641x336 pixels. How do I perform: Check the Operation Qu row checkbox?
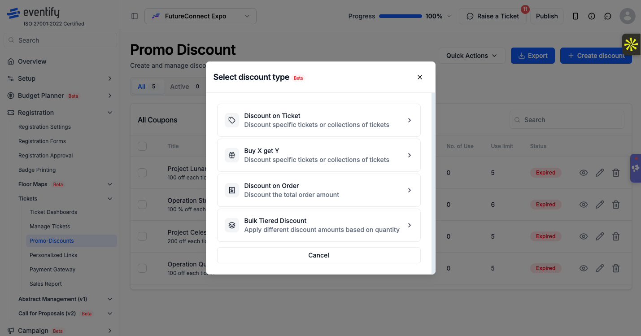click(x=142, y=268)
